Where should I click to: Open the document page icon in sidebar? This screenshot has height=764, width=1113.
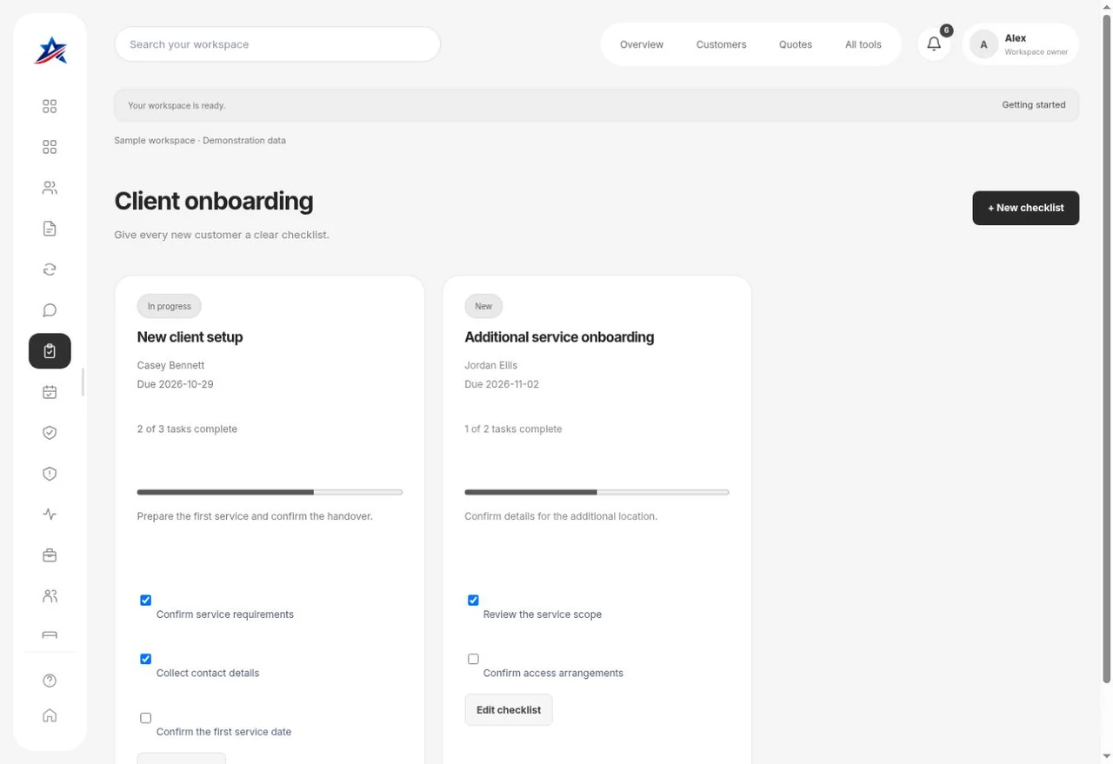pyautogui.click(x=50, y=229)
